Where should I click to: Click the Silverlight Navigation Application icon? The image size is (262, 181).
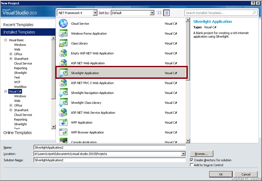[63, 93]
